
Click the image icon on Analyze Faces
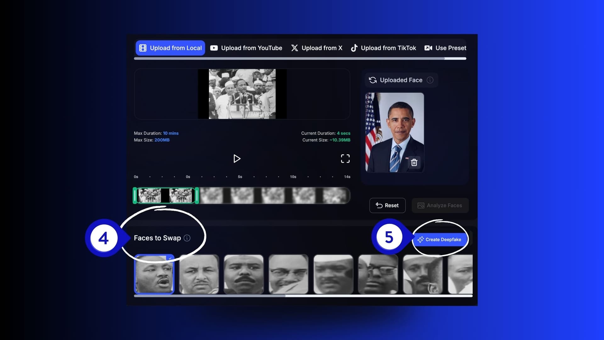tap(421, 206)
